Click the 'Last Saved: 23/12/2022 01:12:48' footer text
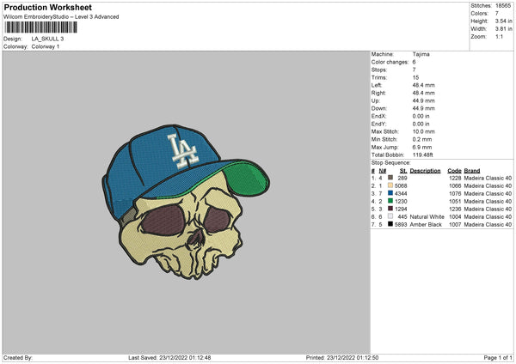Viewport: 516px width, 364px height. pos(169,358)
